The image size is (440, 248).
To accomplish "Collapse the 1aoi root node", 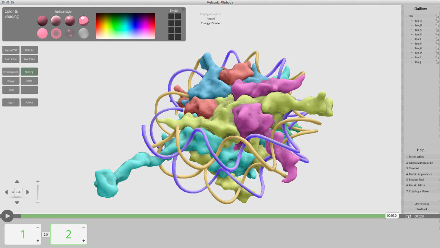I will coord(406,16).
